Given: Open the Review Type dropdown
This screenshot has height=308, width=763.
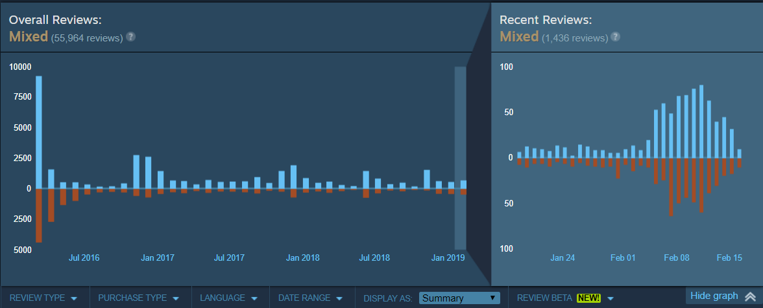Looking at the screenshot, I should click(x=44, y=298).
